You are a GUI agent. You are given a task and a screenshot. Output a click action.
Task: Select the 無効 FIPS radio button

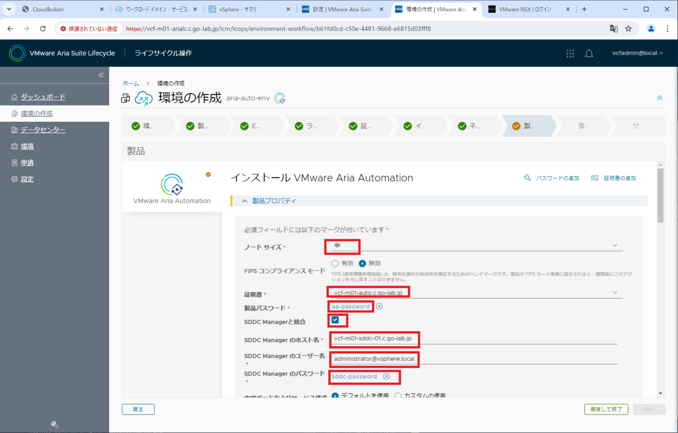point(363,263)
